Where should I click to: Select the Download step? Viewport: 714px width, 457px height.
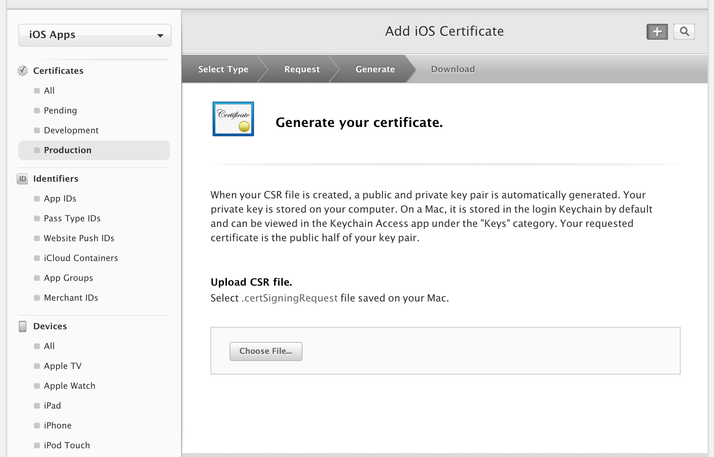[x=453, y=69]
